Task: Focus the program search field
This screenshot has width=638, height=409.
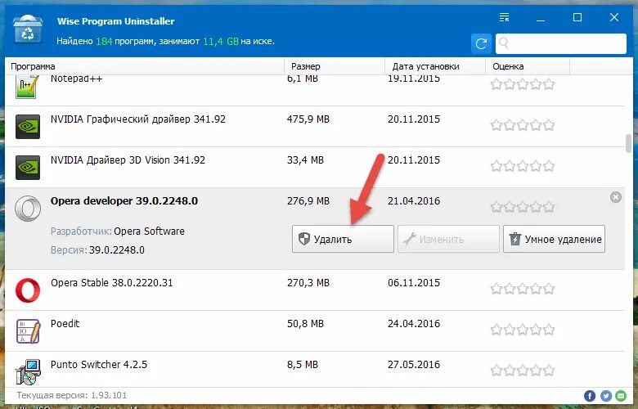Action: (560, 43)
